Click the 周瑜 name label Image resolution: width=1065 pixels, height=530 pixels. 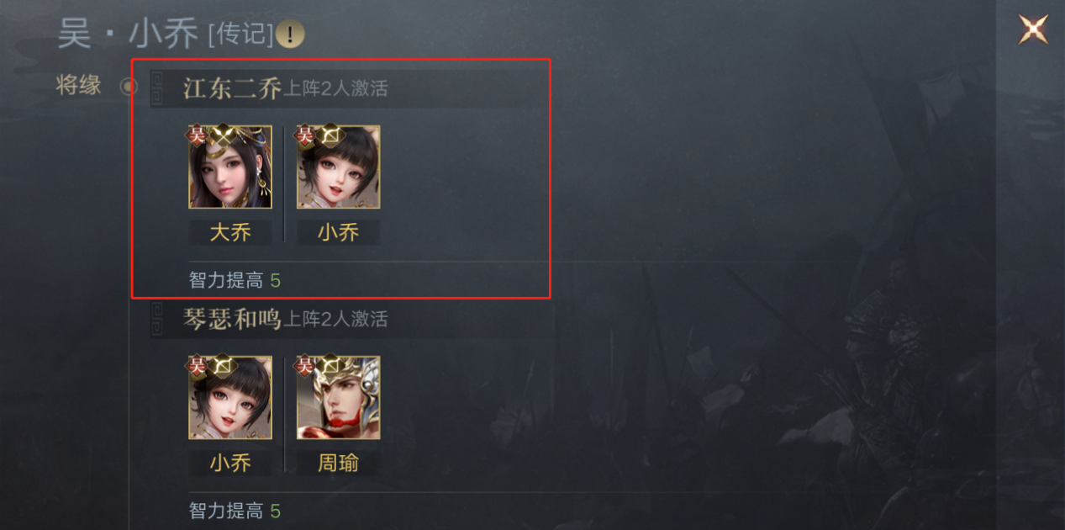(338, 463)
